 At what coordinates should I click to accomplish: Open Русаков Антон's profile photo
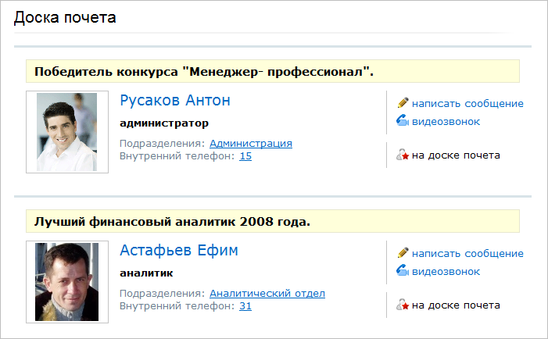click(67, 132)
